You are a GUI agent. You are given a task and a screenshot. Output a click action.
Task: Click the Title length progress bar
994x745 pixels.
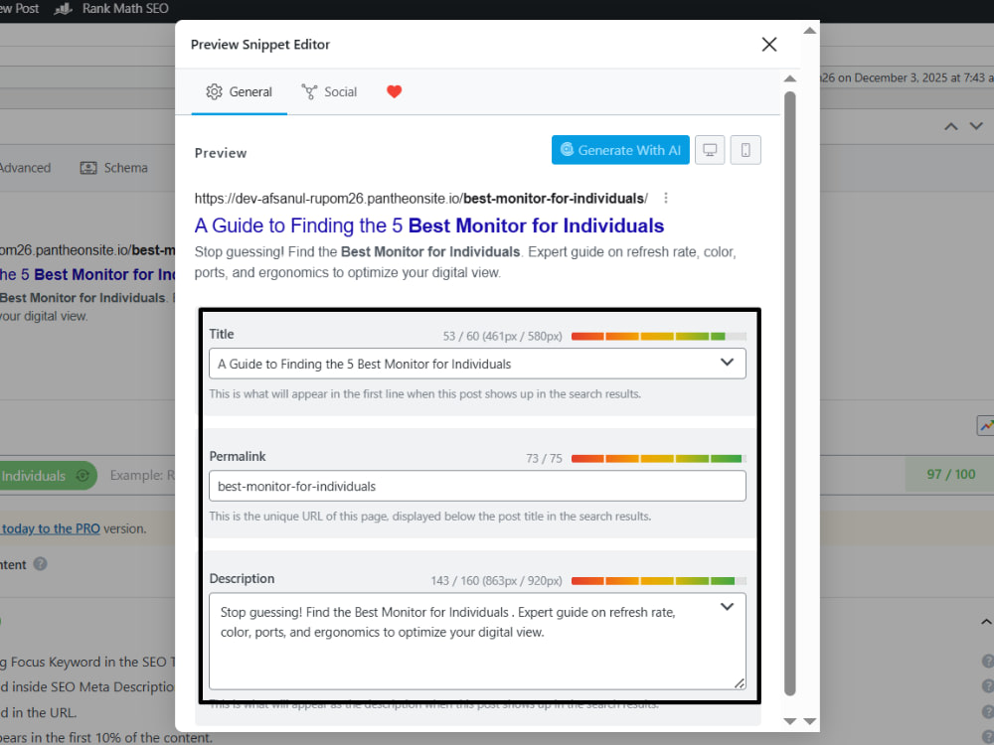[x=659, y=337]
